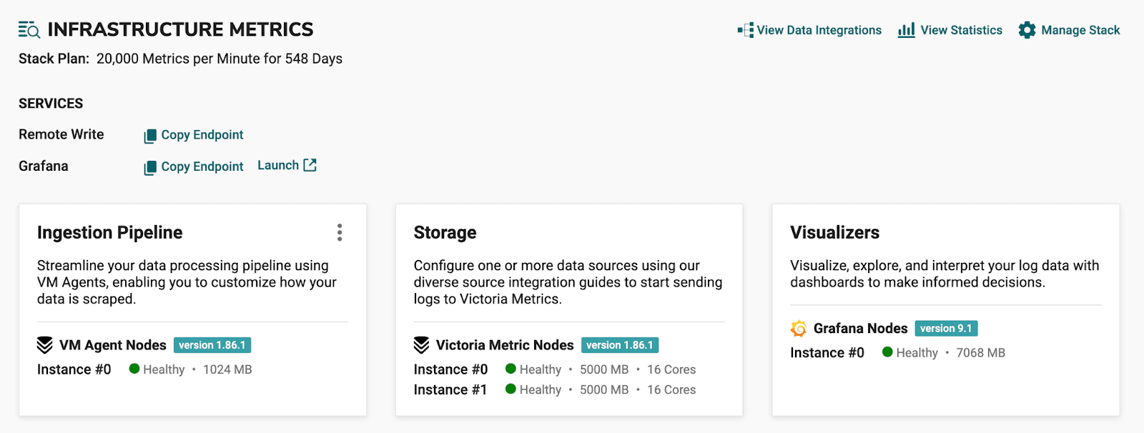Viewport: 1144px width, 433px height.
Task: Click the VM Agent Nodes stack icon
Action: [x=45, y=345]
